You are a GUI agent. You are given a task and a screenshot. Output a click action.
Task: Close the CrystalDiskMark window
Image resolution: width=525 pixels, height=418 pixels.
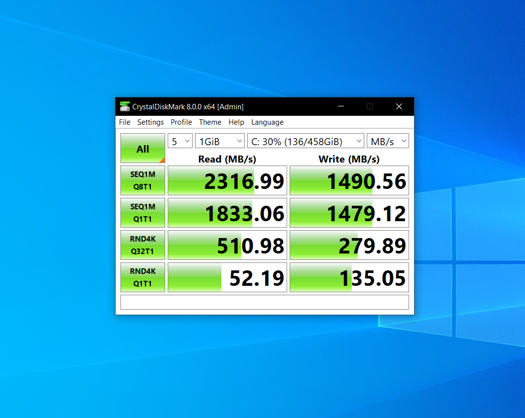click(399, 106)
